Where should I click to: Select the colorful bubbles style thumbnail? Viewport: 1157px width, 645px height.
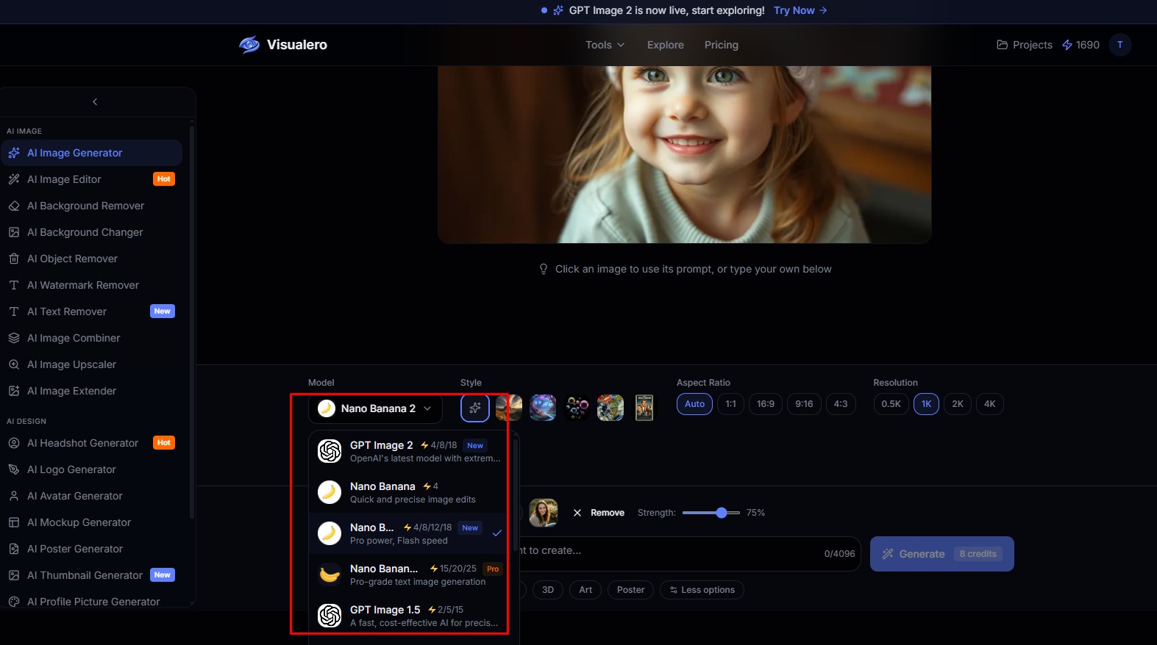click(577, 408)
